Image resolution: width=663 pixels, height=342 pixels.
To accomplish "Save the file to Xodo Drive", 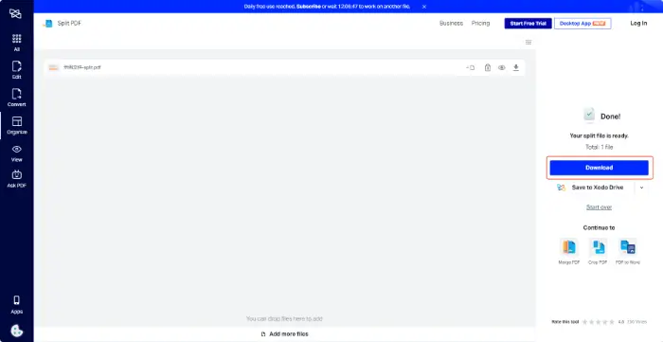I will tap(591, 188).
